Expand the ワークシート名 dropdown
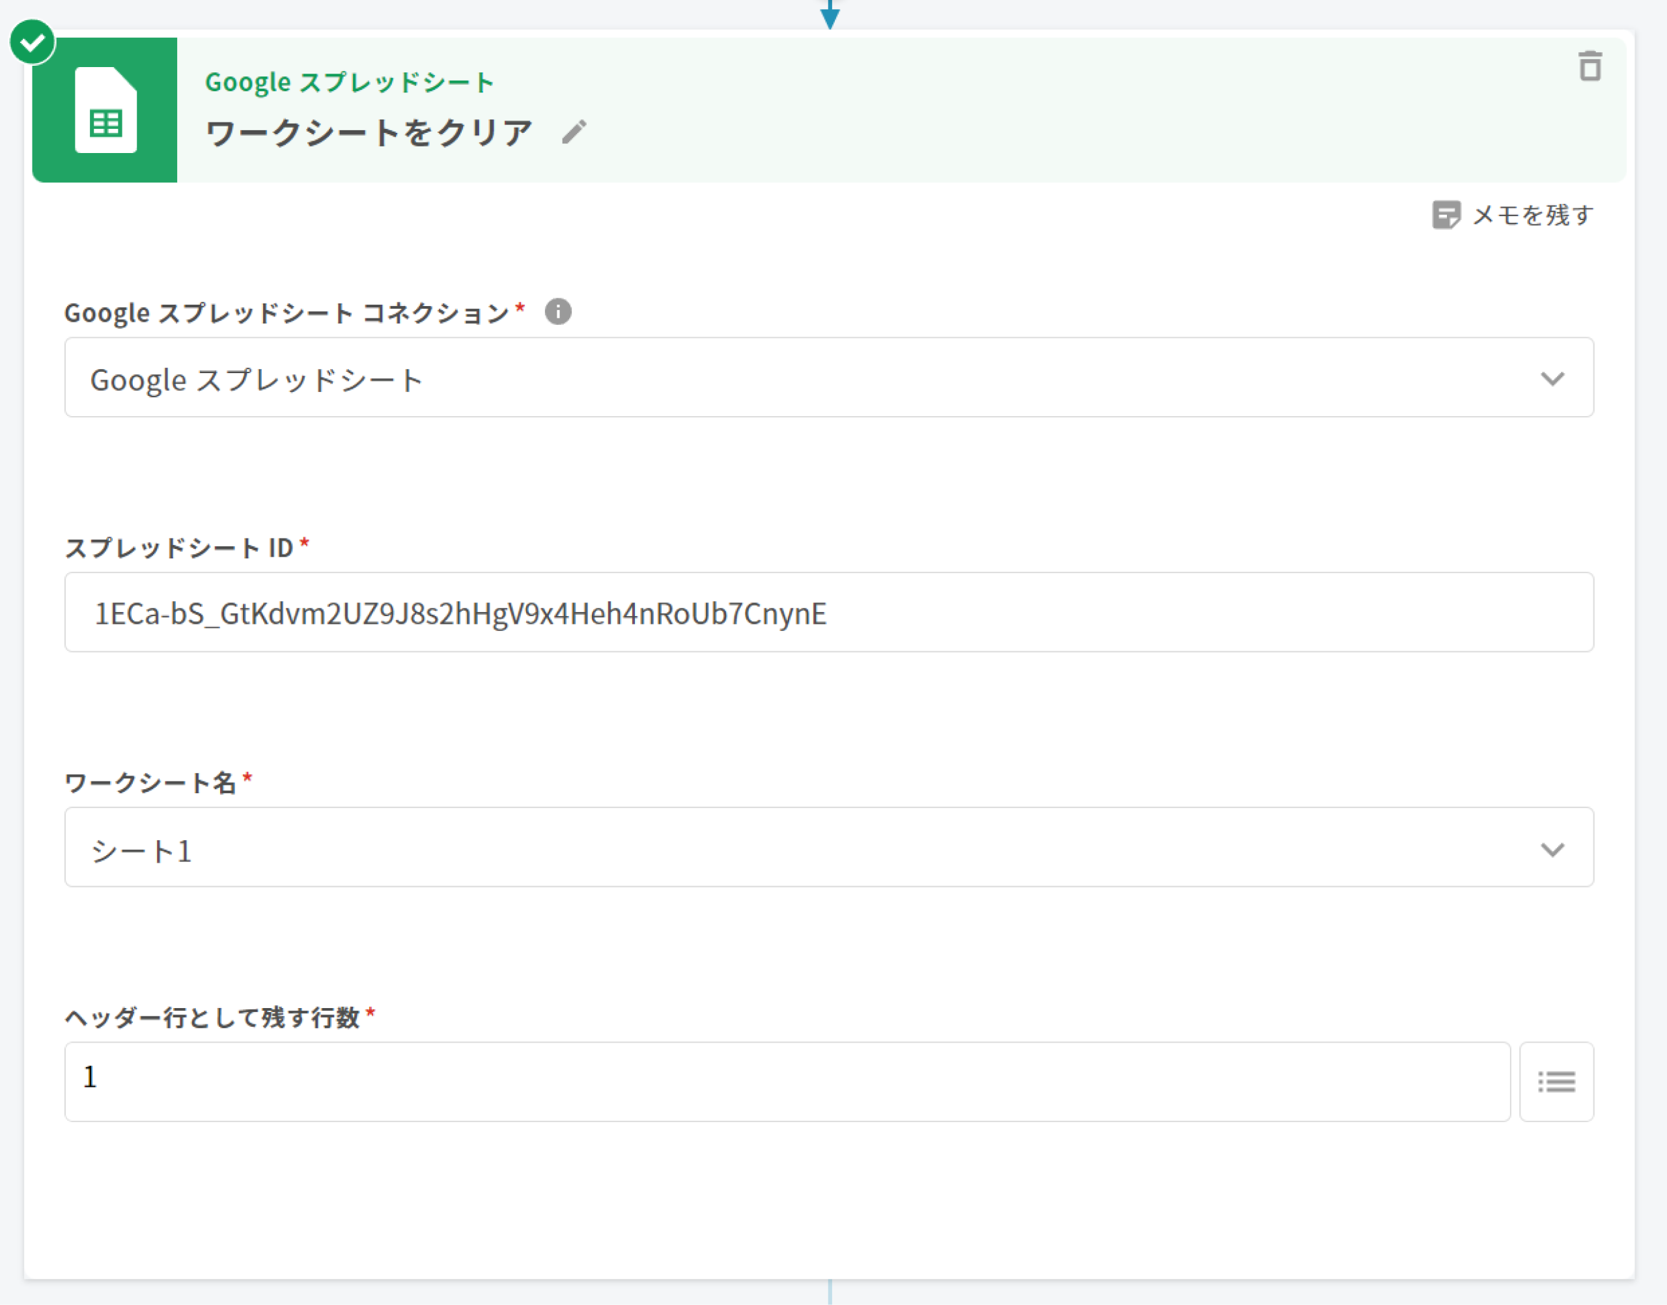The height and width of the screenshot is (1305, 1667). (828, 847)
